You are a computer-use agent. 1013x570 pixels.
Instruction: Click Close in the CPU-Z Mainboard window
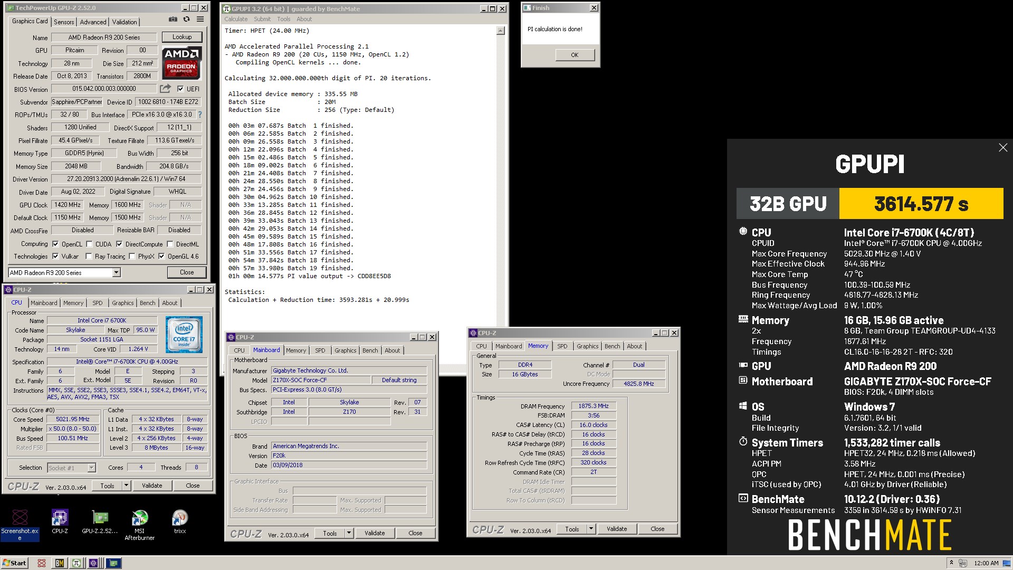click(415, 533)
